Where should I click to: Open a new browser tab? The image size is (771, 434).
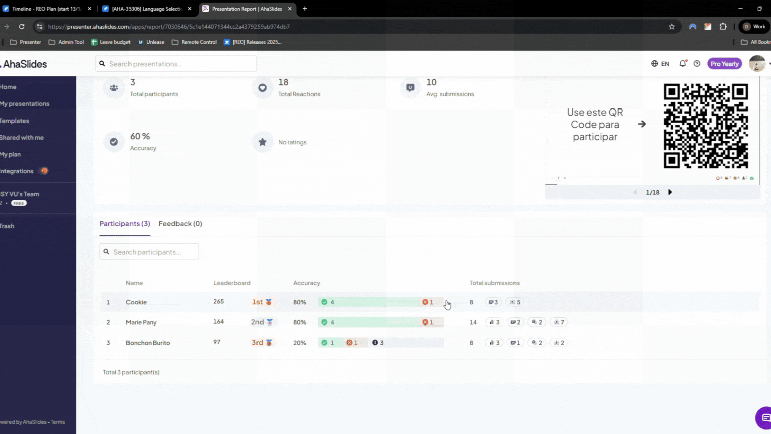(305, 9)
